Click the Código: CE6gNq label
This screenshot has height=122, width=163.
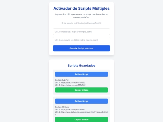(62, 107)
